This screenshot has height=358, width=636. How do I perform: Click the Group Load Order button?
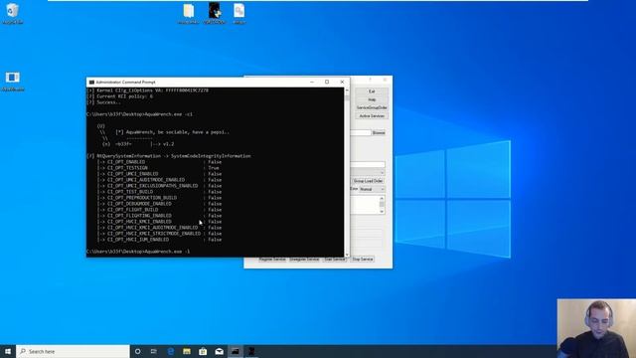368,181
